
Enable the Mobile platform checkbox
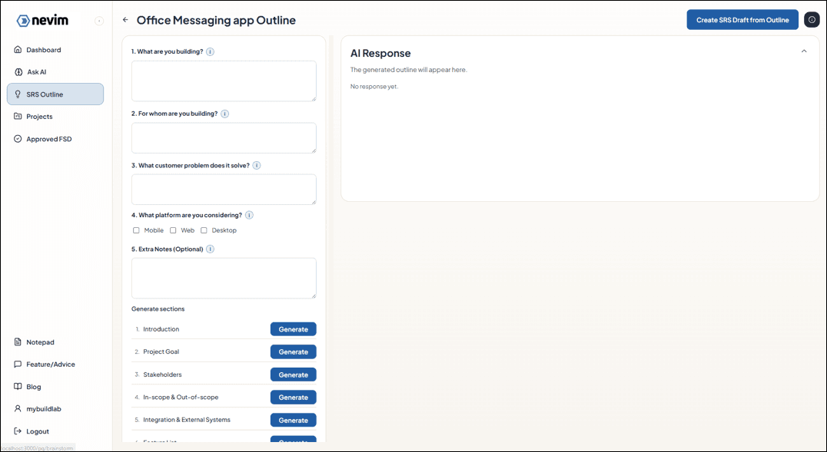point(136,230)
